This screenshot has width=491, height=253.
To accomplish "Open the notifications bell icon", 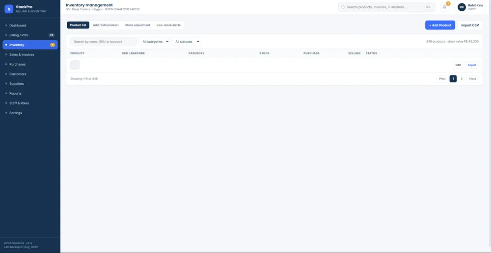I will click(x=445, y=7).
